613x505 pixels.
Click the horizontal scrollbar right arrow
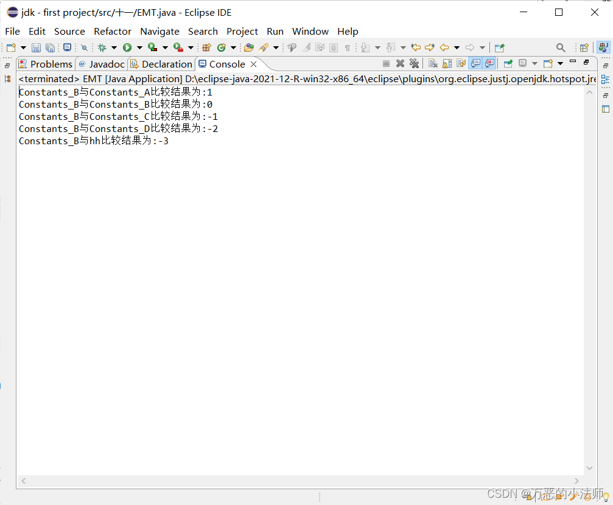pos(576,481)
